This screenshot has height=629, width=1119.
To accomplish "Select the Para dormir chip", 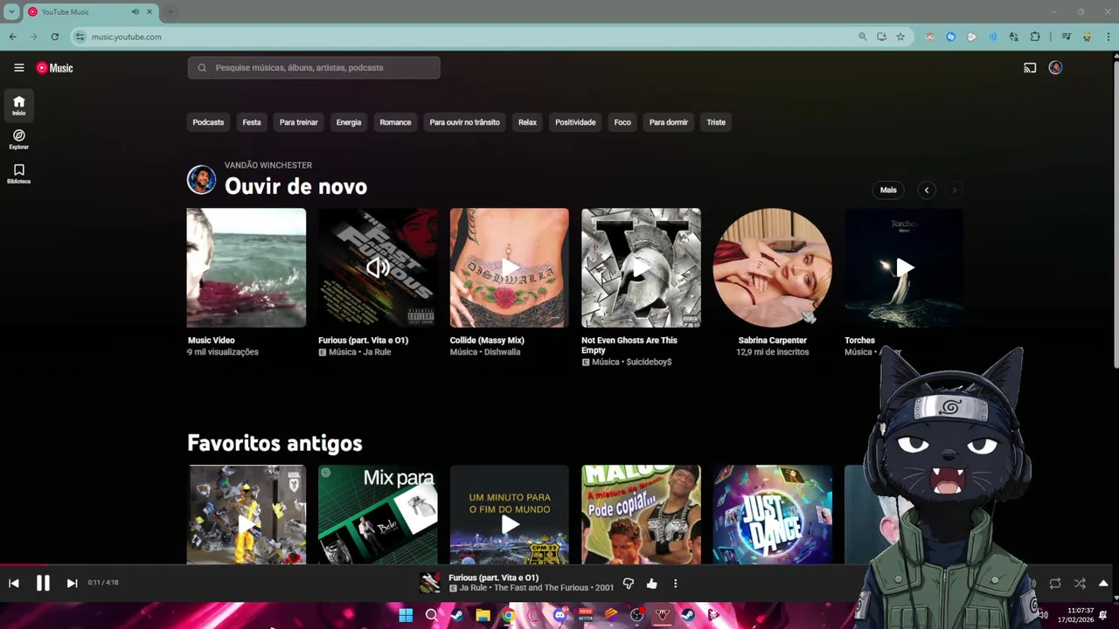I will (668, 122).
